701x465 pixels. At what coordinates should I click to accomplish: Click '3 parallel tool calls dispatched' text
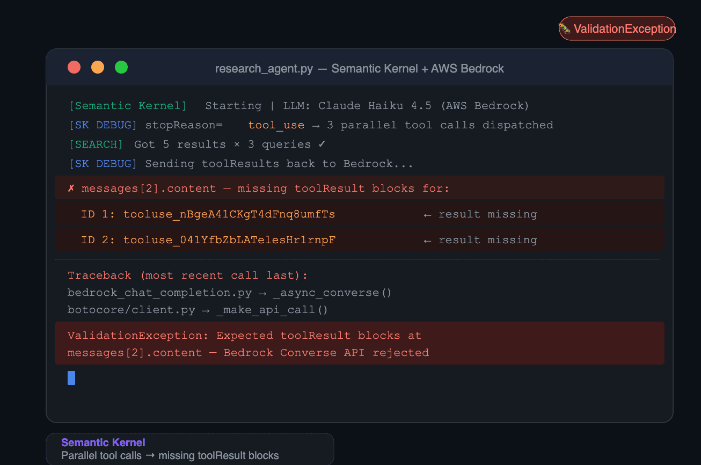click(440, 125)
